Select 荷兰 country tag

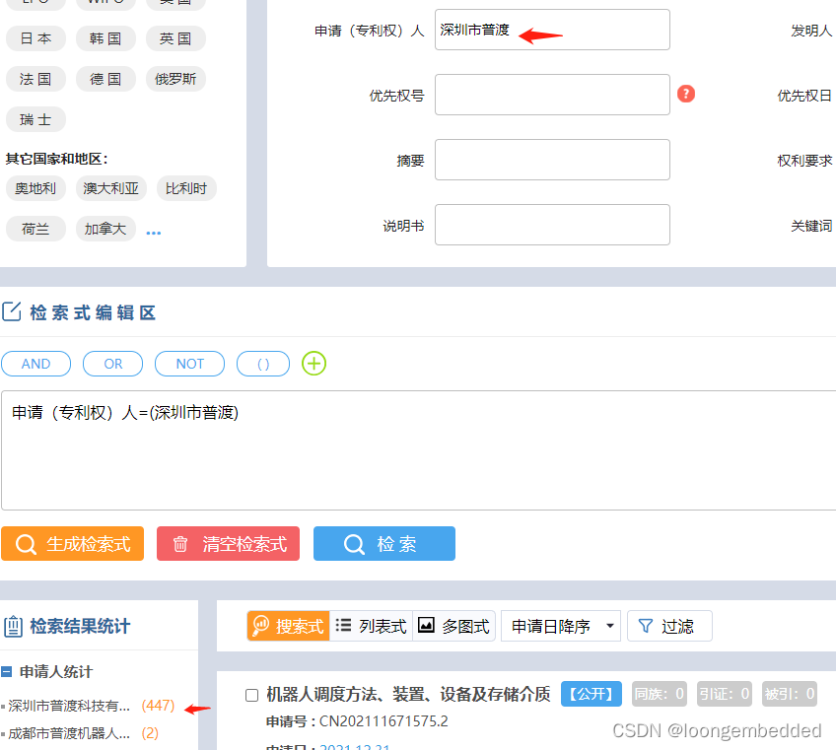tap(35, 229)
